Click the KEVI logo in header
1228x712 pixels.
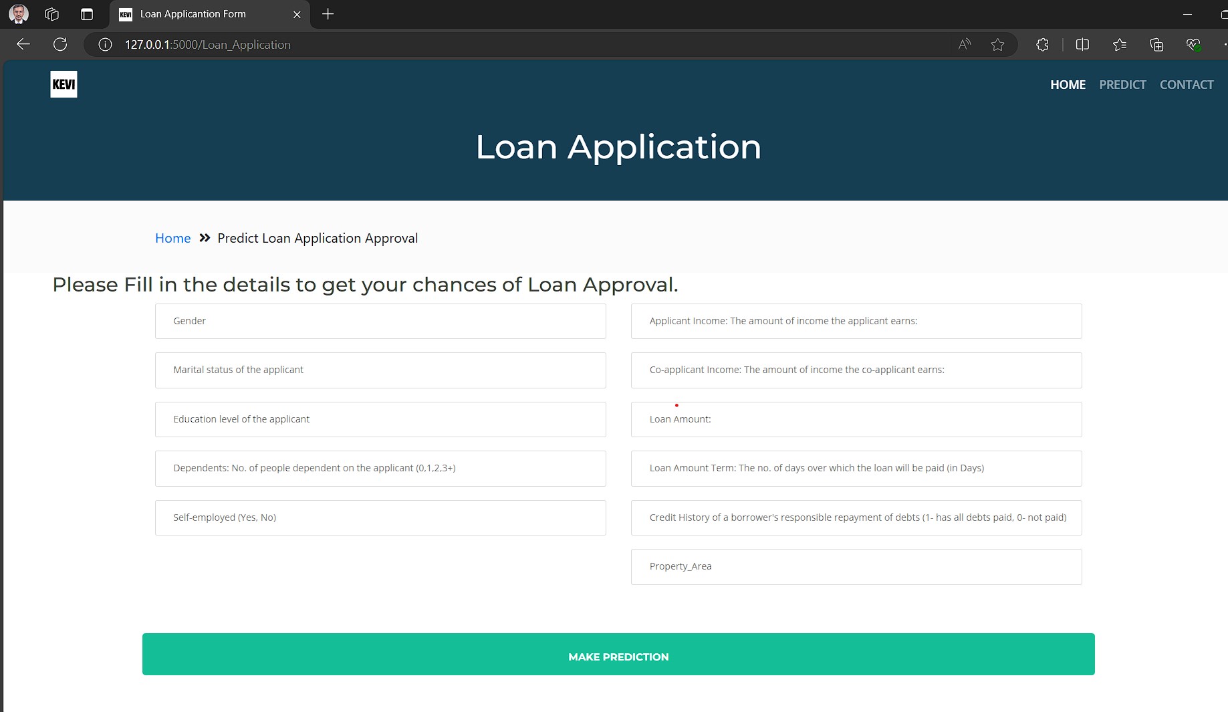pos(64,84)
